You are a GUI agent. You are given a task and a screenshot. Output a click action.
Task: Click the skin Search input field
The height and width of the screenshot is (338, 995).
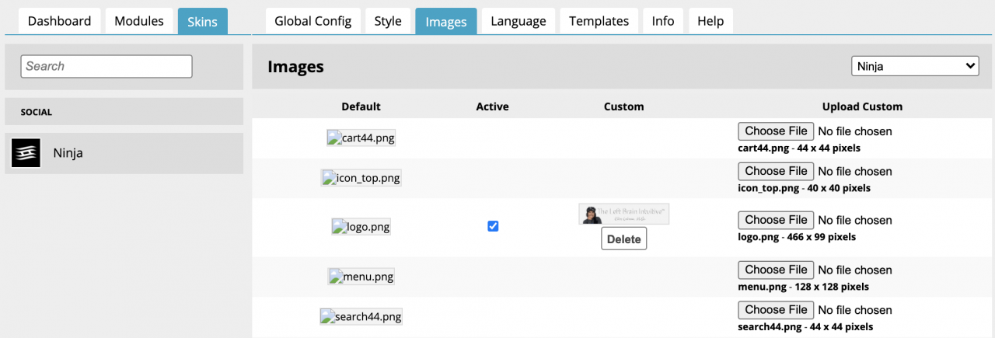[x=106, y=66]
